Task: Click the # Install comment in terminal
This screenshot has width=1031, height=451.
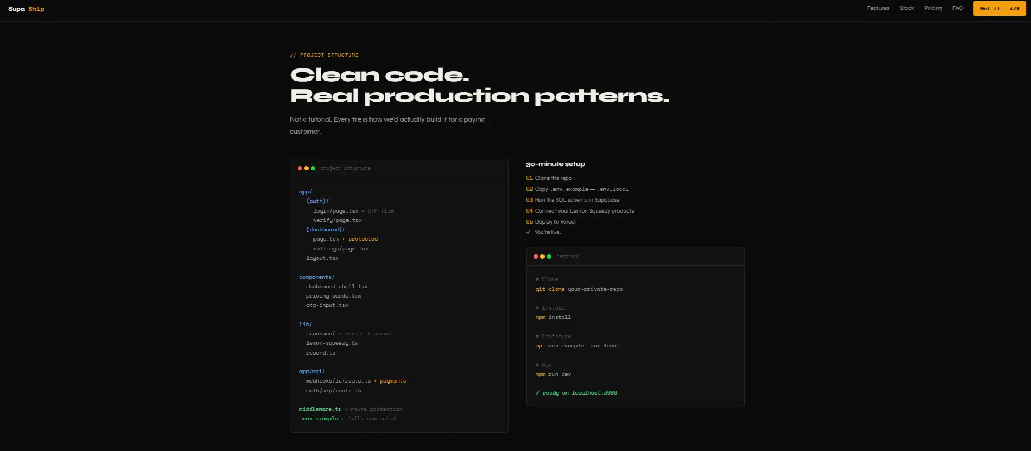Action: coord(550,308)
